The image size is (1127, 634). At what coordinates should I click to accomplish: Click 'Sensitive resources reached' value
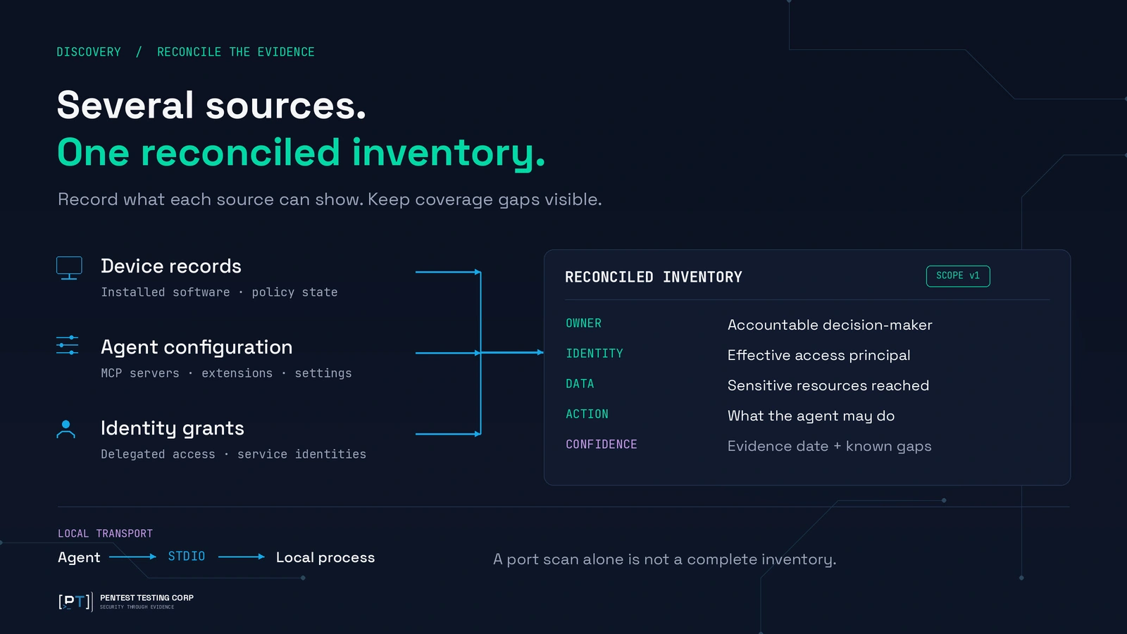click(828, 385)
